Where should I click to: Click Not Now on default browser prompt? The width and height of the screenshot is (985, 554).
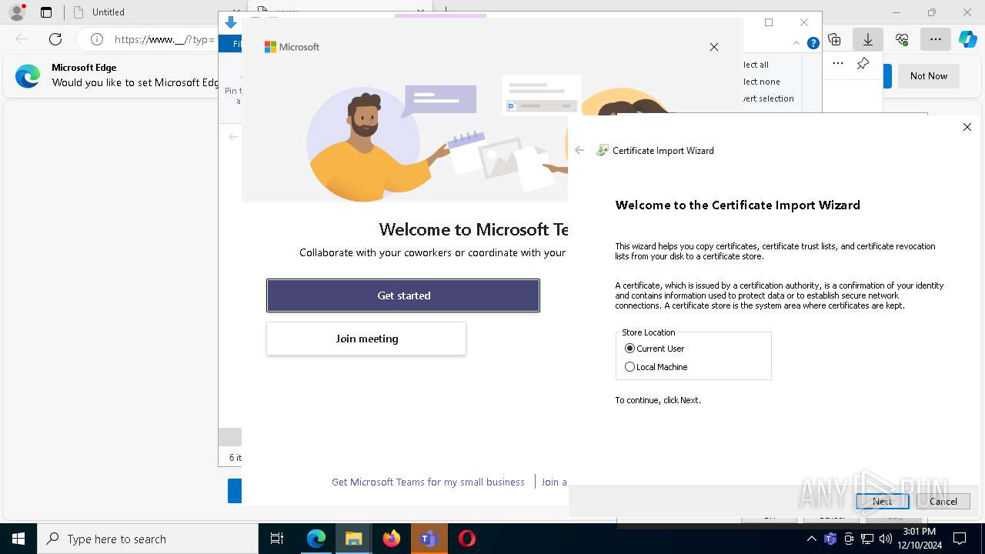coord(928,76)
